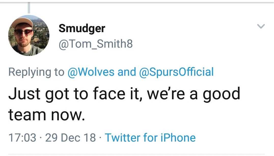Click the sunglasses in the profile picture
The width and height of the screenshot is (274, 156).
click(23, 32)
